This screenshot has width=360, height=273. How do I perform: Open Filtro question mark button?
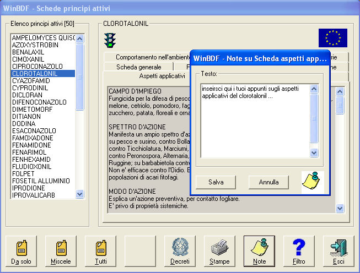click(x=299, y=251)
